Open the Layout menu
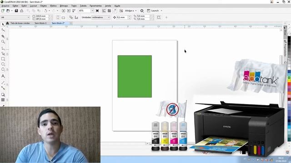 click(x=33, y=6)
